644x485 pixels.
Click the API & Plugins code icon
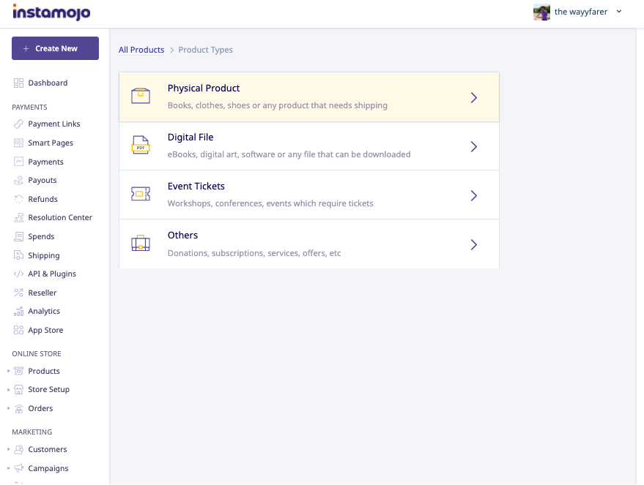coord(18,274)
